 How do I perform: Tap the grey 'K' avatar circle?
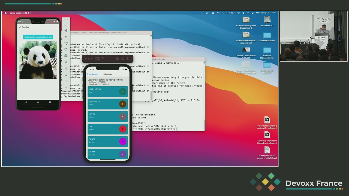coord(123,117)
